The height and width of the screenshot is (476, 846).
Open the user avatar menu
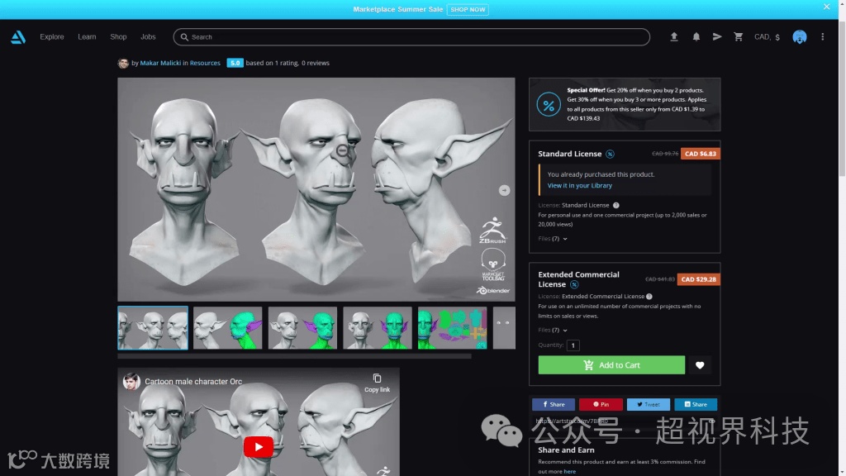tap(799, 36)
